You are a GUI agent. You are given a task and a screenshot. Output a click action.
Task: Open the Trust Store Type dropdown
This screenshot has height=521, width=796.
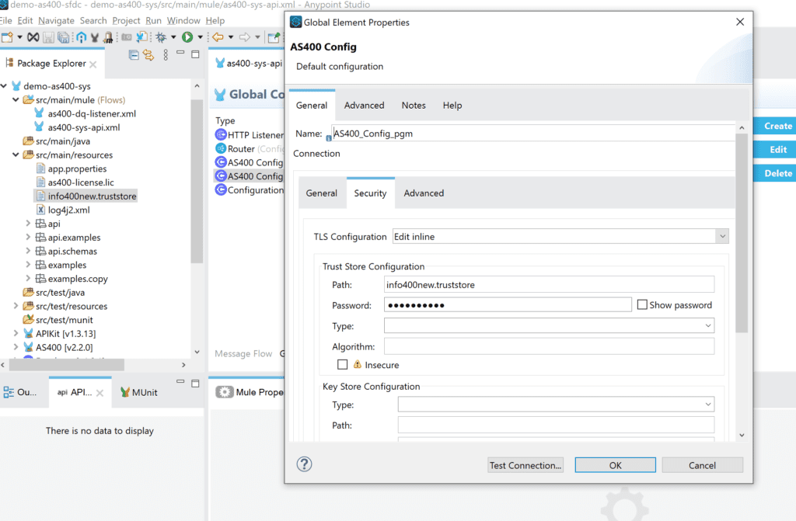[x=707, y=325]
